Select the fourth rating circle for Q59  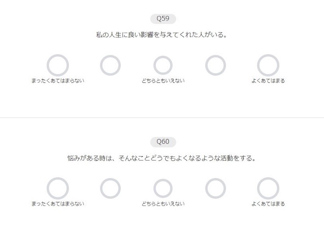pyautogui.click(x=216, y=65)
